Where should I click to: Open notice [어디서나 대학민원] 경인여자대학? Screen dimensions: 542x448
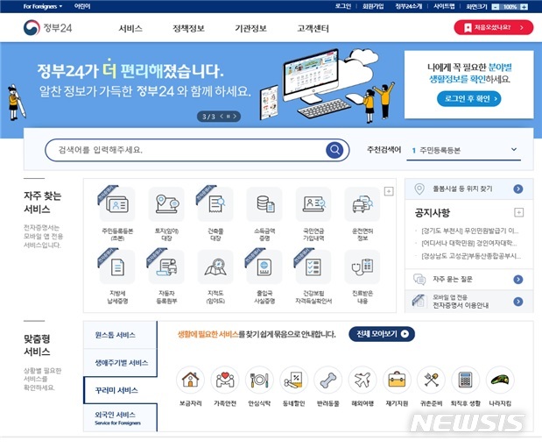tap(469, 244)
